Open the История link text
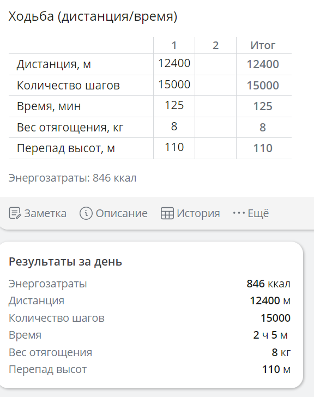 198,213
